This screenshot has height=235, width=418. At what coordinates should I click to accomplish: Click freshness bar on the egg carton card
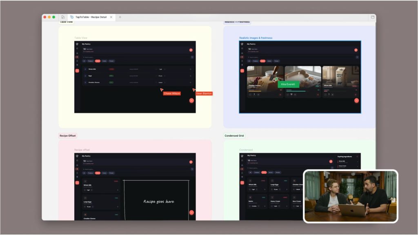click(303, 91)
